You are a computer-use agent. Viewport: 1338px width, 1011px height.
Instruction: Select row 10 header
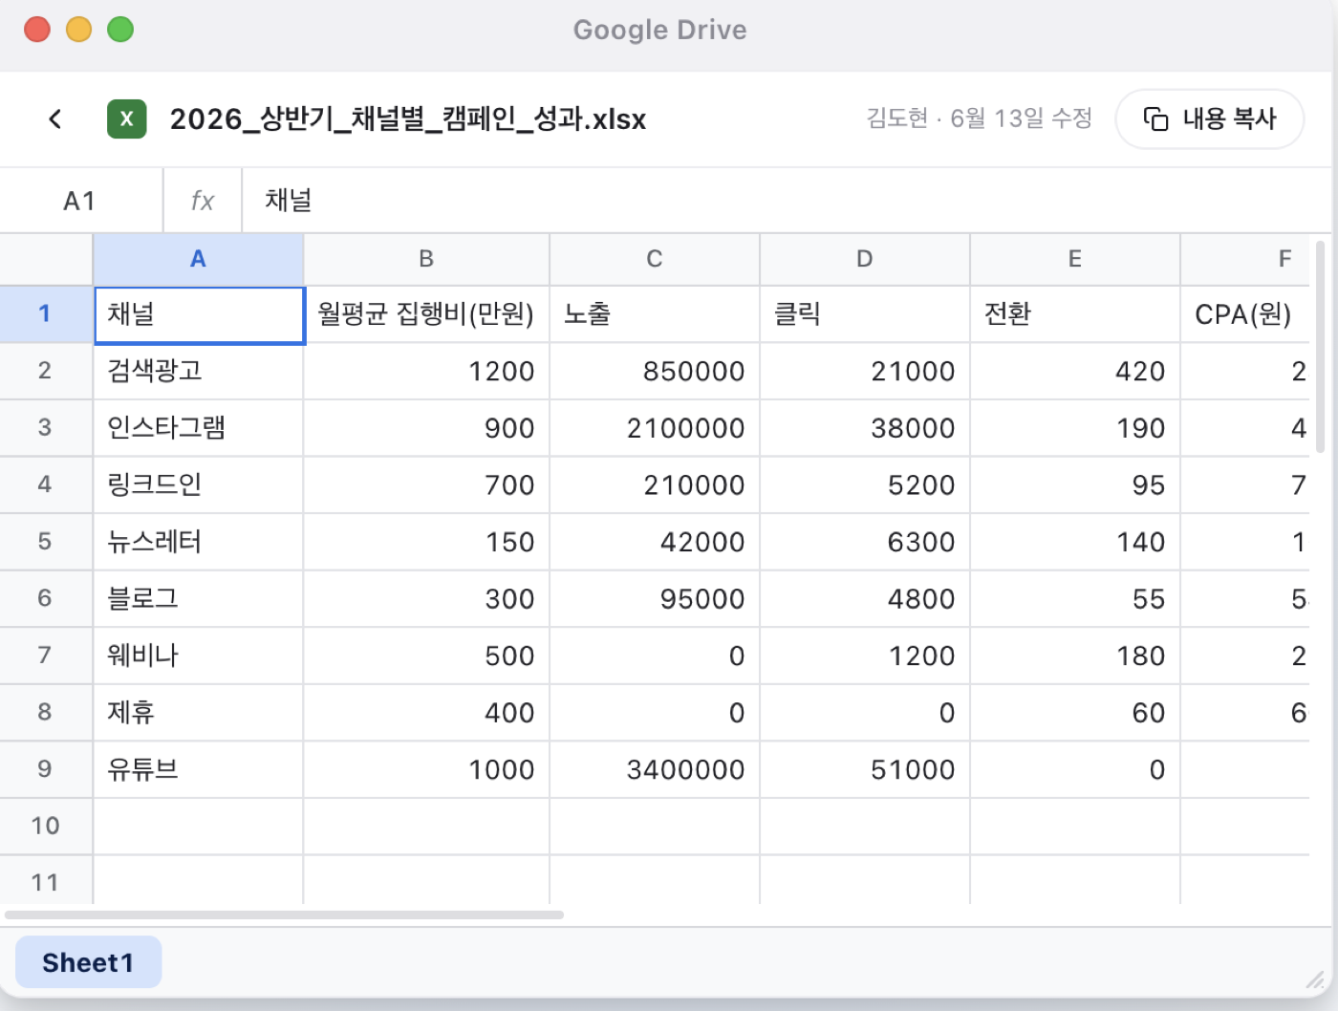46,826
